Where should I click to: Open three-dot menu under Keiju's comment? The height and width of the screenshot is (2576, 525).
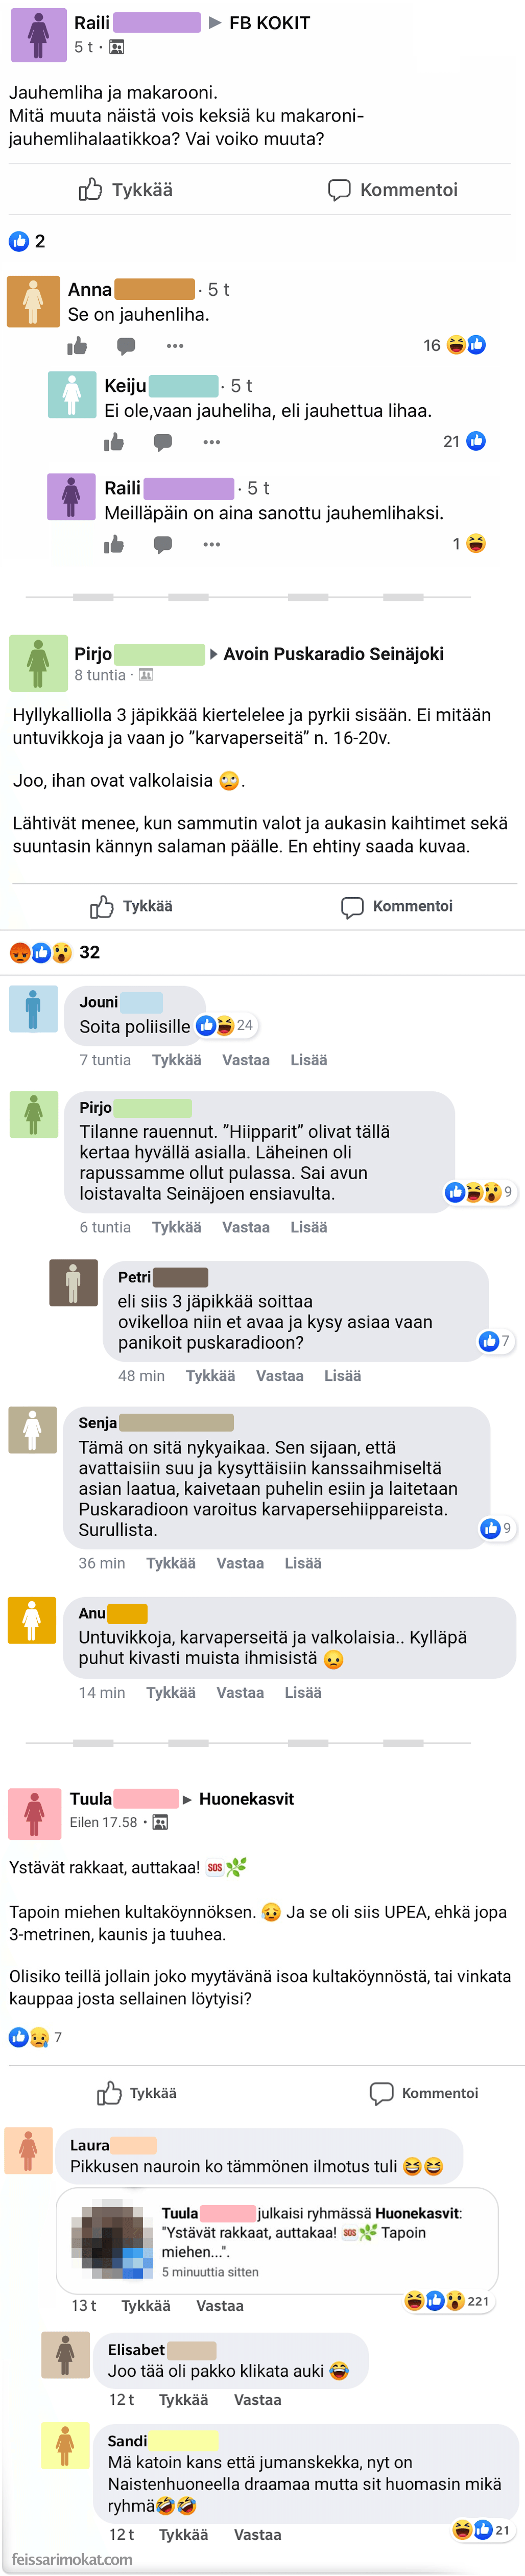211,442
